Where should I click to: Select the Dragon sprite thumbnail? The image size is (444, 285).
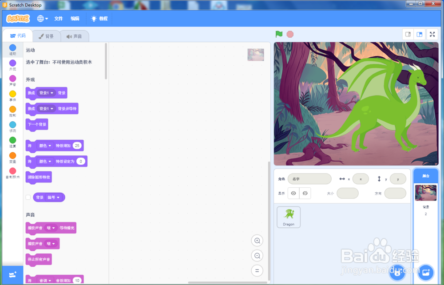[x=289, y=217]
